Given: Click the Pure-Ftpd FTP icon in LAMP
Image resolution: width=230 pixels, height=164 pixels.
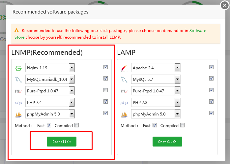Looking at the screenshot, I should click(x=124, y=91).
